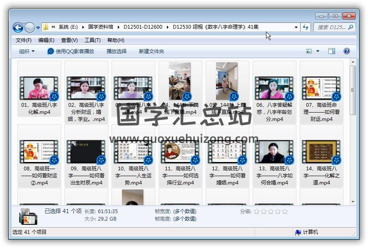Image resolution: width=368 pixels, height=248 pixels.
Task: Click the QQ影音 player icon in toolbar
Action: coord(51,51)
